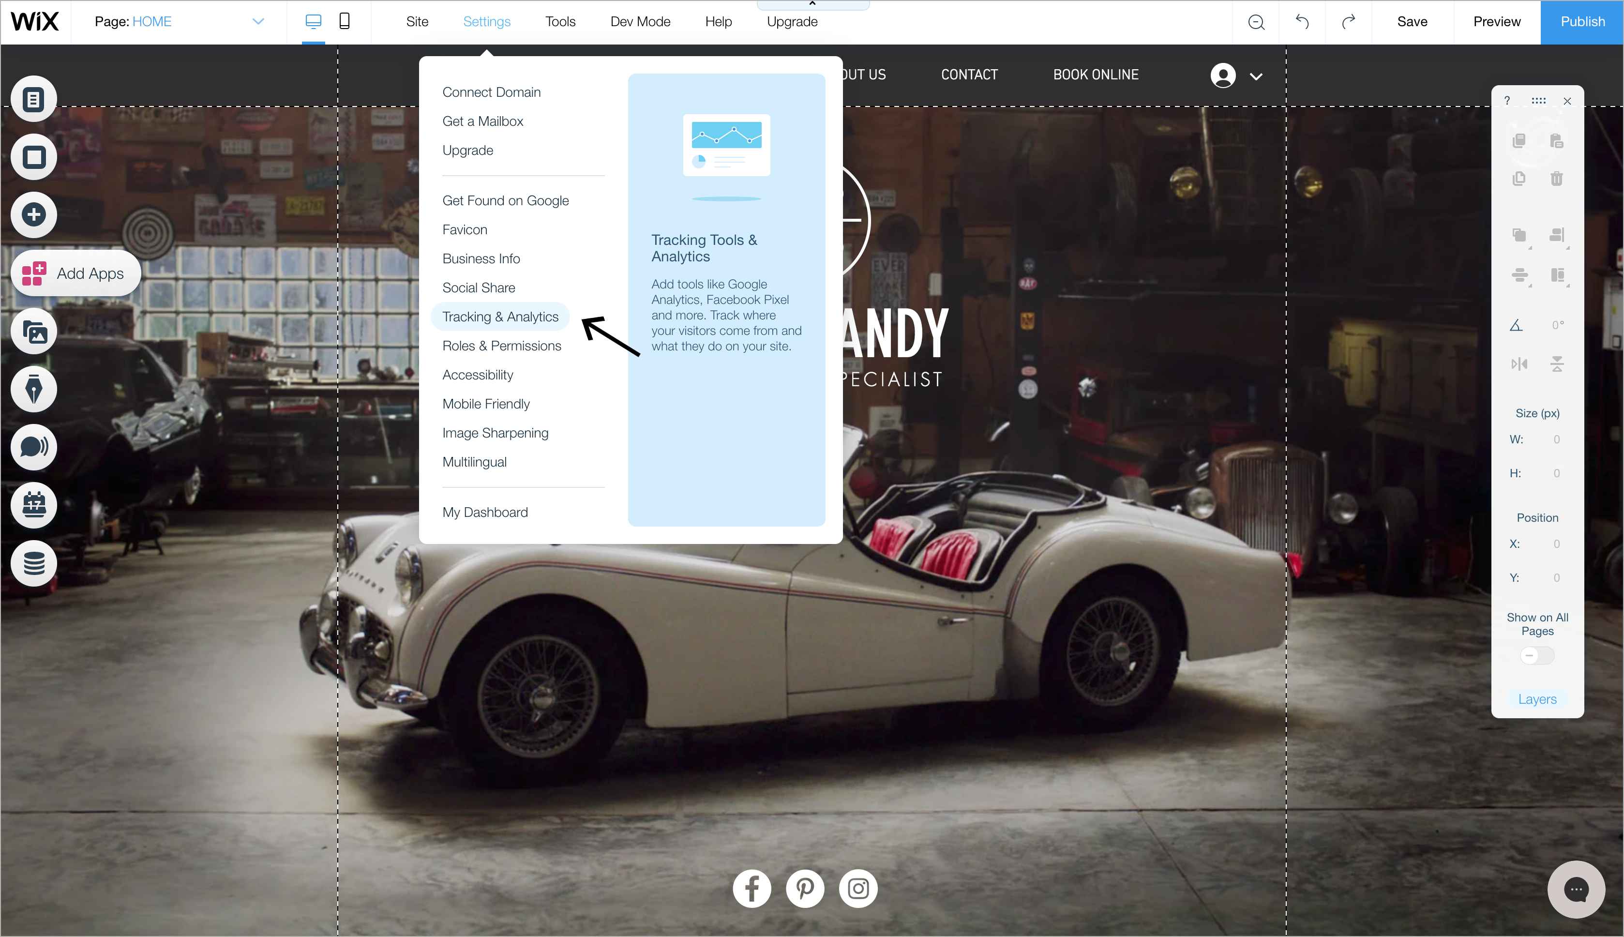The height and width of the screenshot is (937, 1624).
Task: Switch to desktop editor view
Action: 314,21
